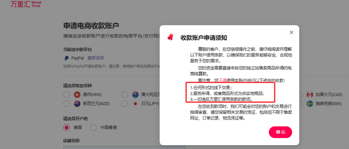Click the line 1.任何形式的线下交易
The width and height of the screenshot is (349, 149).
pos(211,88)
